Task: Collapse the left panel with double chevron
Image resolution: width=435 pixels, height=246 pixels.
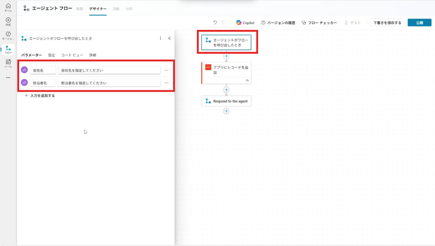Action: click(169, 38)
